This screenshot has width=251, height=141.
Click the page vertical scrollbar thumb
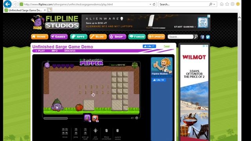[240, 51]
